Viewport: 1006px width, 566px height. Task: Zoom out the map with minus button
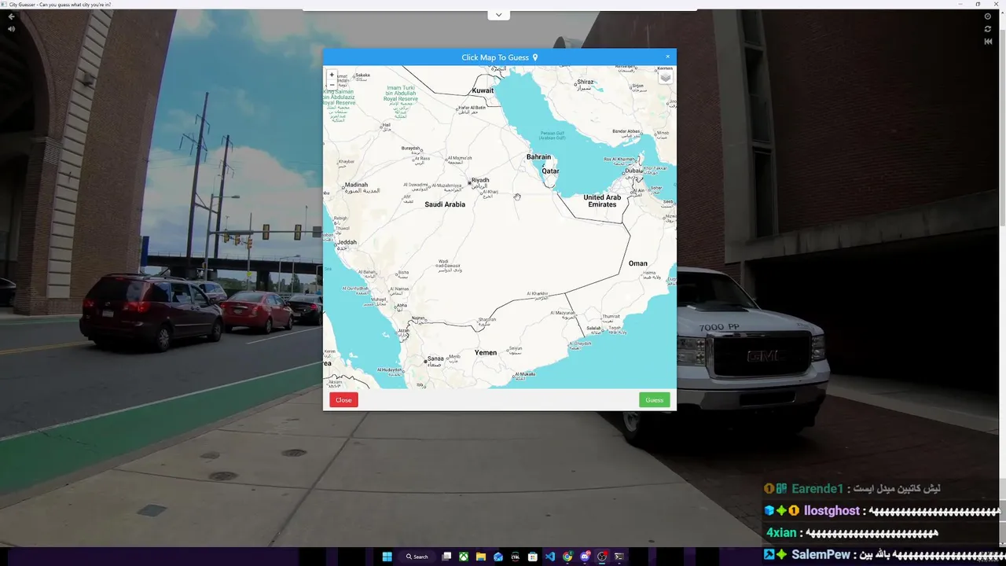[332, 84]
